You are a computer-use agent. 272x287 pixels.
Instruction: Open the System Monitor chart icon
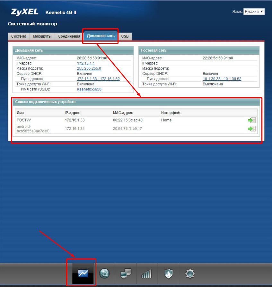click(83, 274)
